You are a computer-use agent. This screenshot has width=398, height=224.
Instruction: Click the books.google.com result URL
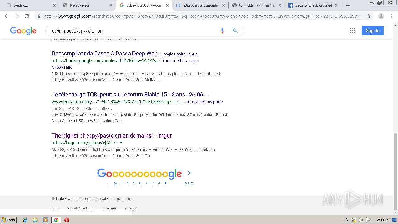click(x=104, y=61)
